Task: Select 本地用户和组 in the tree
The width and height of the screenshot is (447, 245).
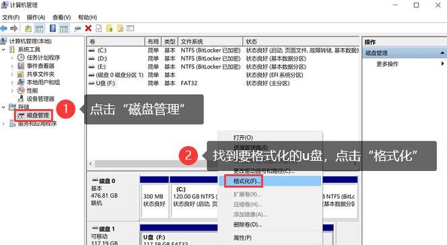Action: point(43,83)
